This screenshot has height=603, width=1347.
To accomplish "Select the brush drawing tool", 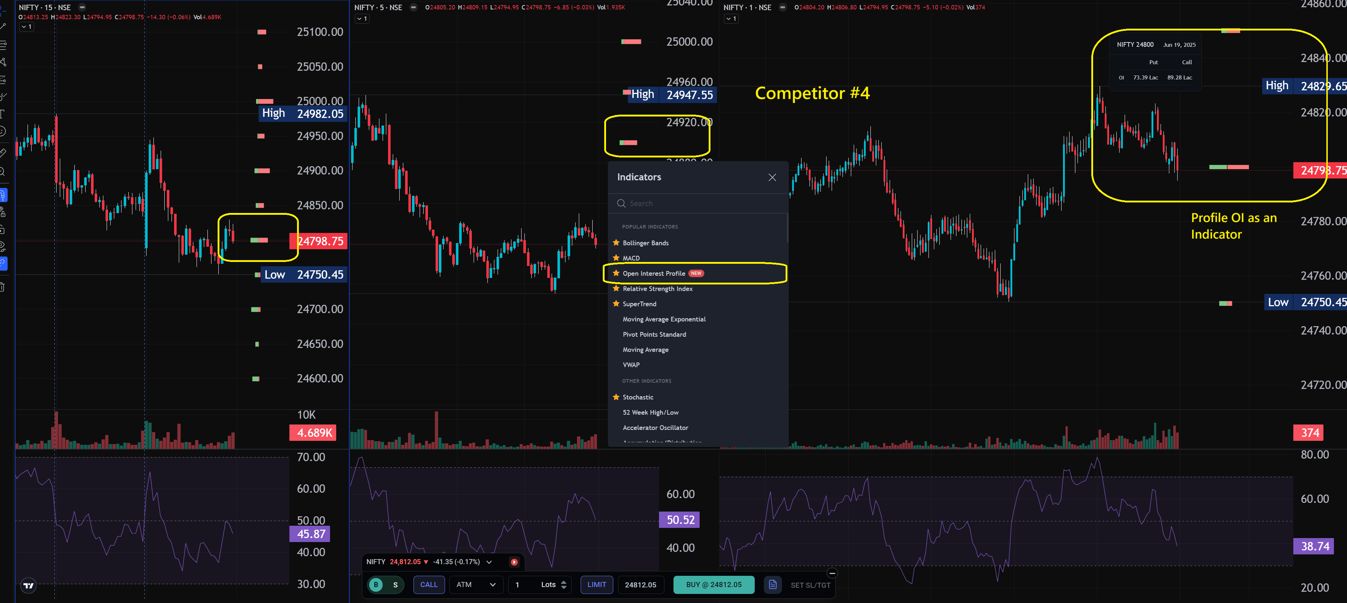I will [3, 97].
